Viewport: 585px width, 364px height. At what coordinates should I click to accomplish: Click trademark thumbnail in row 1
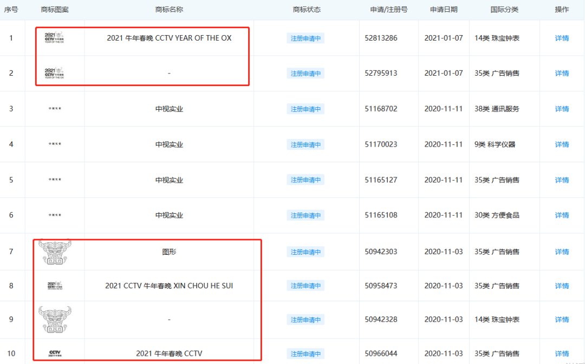tap(55, 38)
